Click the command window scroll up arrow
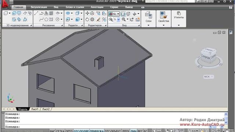Image resolution: width=235 pixels, height=132 pixels. [226, 114]
